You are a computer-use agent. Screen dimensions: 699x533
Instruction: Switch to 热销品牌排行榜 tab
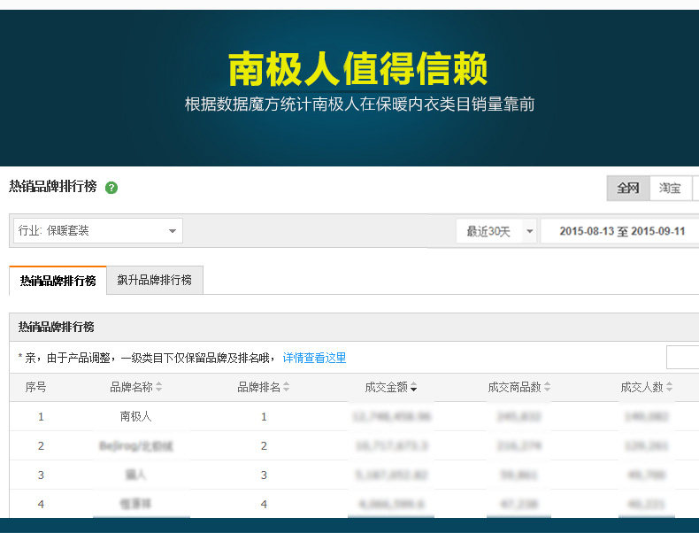point(58,281)
